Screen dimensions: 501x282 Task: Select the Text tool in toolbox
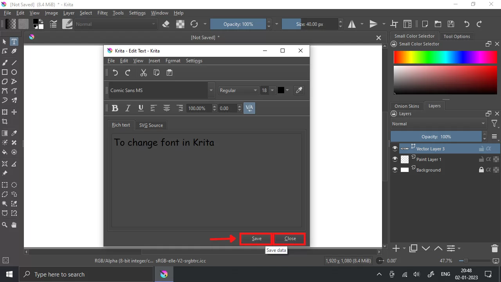(14, 42)
